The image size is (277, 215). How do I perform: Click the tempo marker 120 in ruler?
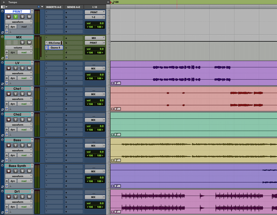coord(115,2)
